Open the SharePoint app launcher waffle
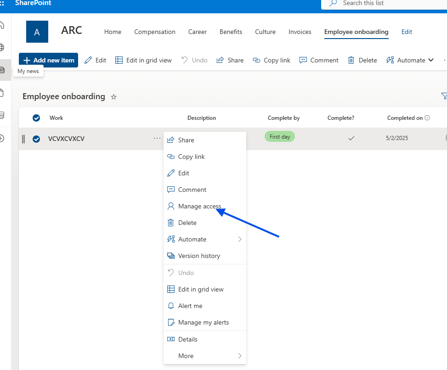The height and width of the screenshot is (370, 447). 2,3
